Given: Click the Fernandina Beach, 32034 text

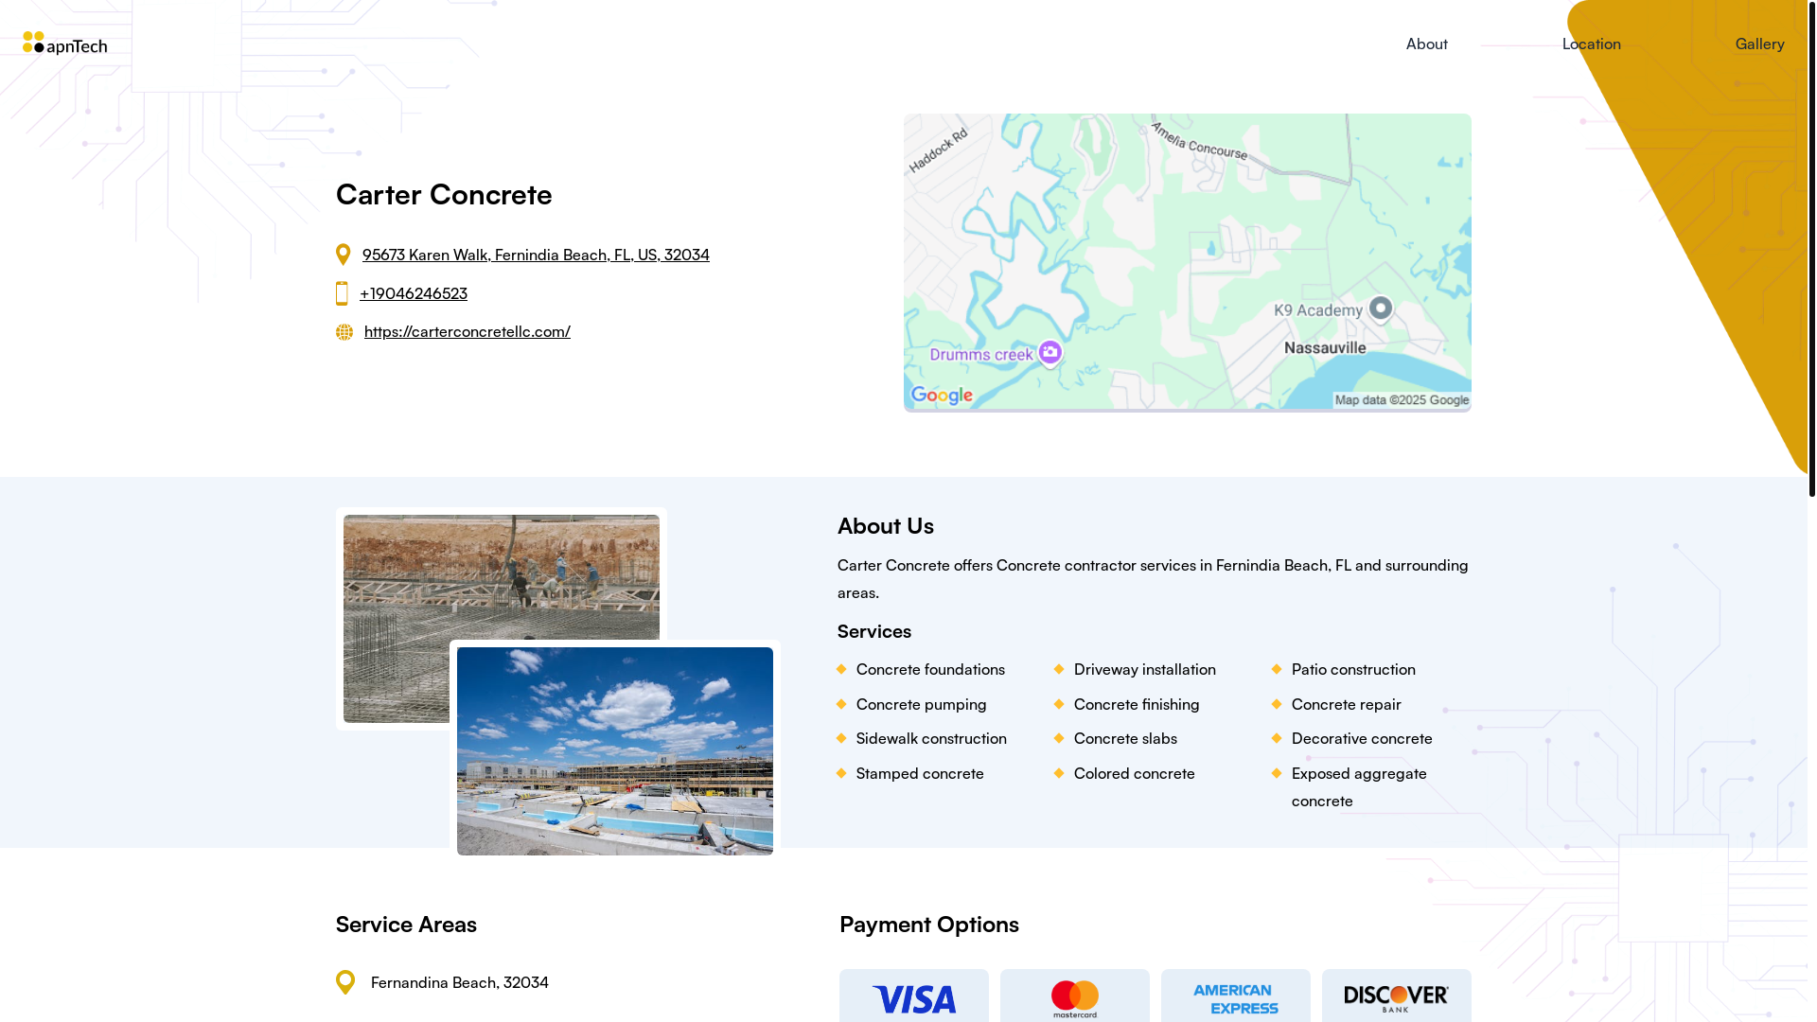Looking at the screenshot, I should 460,982.
